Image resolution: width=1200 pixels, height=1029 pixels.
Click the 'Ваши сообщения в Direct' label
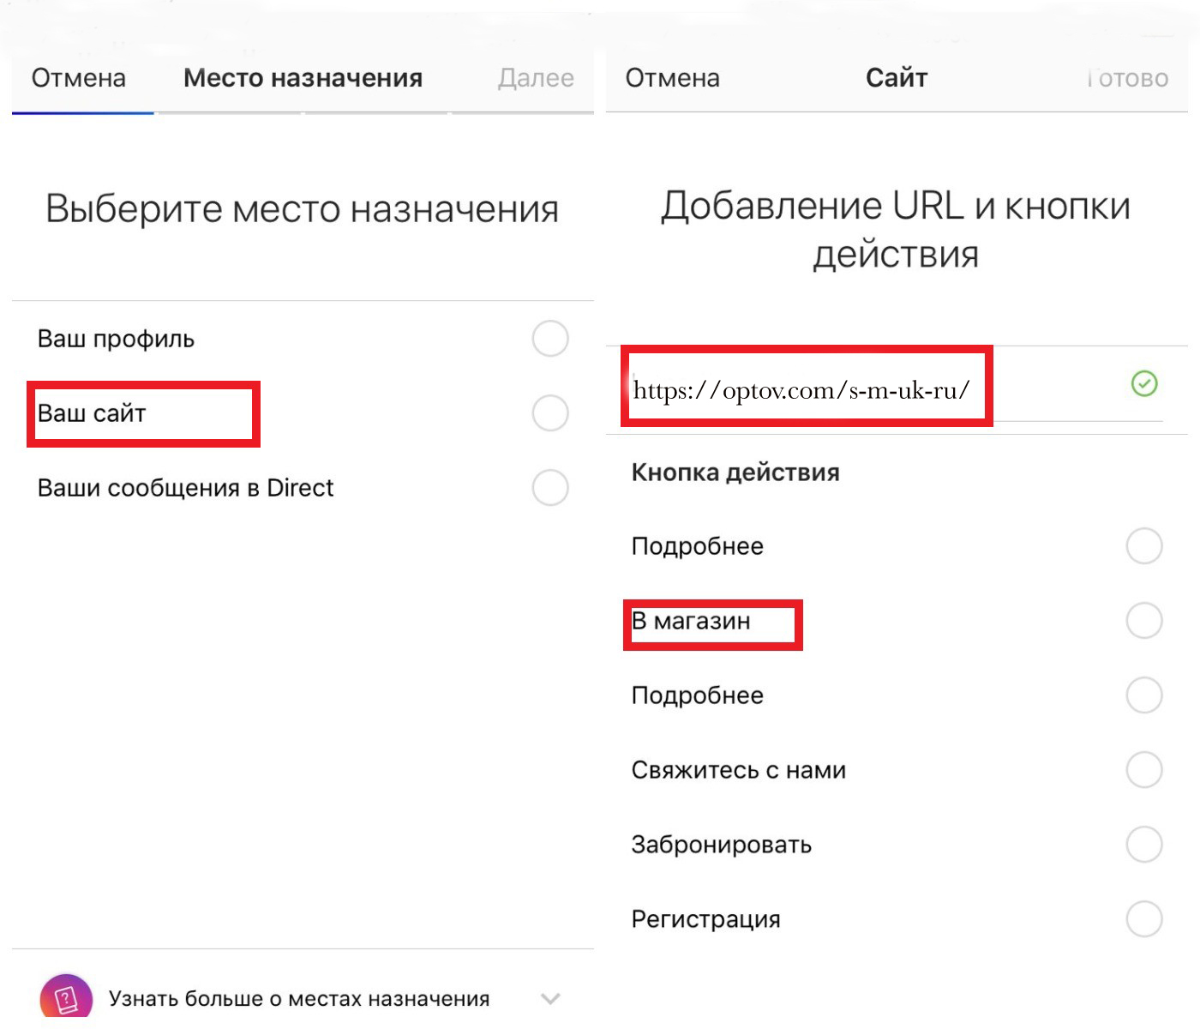pyautogui.click(x=185, y=488)
